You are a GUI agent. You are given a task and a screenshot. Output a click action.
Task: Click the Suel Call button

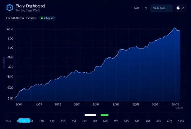pyautogui.click(x=161, y=8)
